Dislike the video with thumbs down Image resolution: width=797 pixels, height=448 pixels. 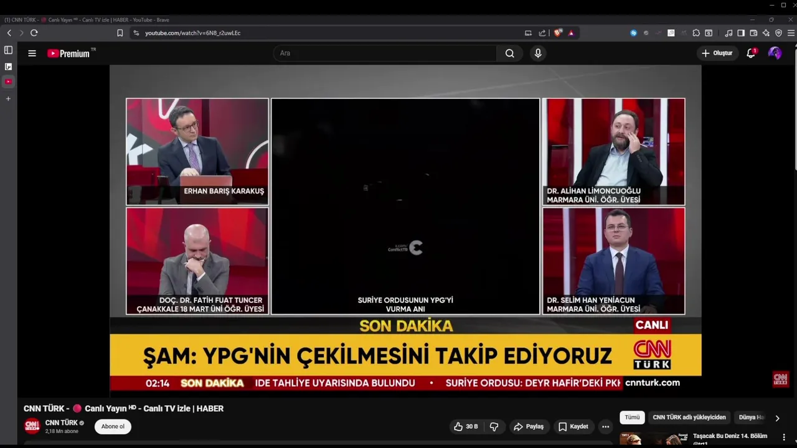click(494, 426)
